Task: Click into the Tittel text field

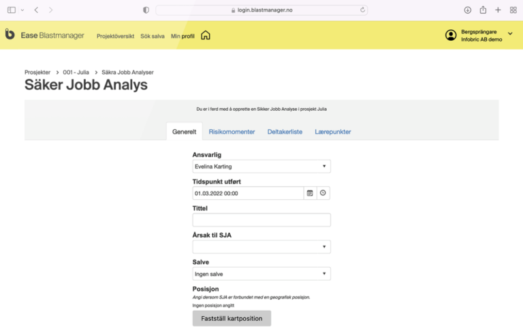Action: pos(261,220)
